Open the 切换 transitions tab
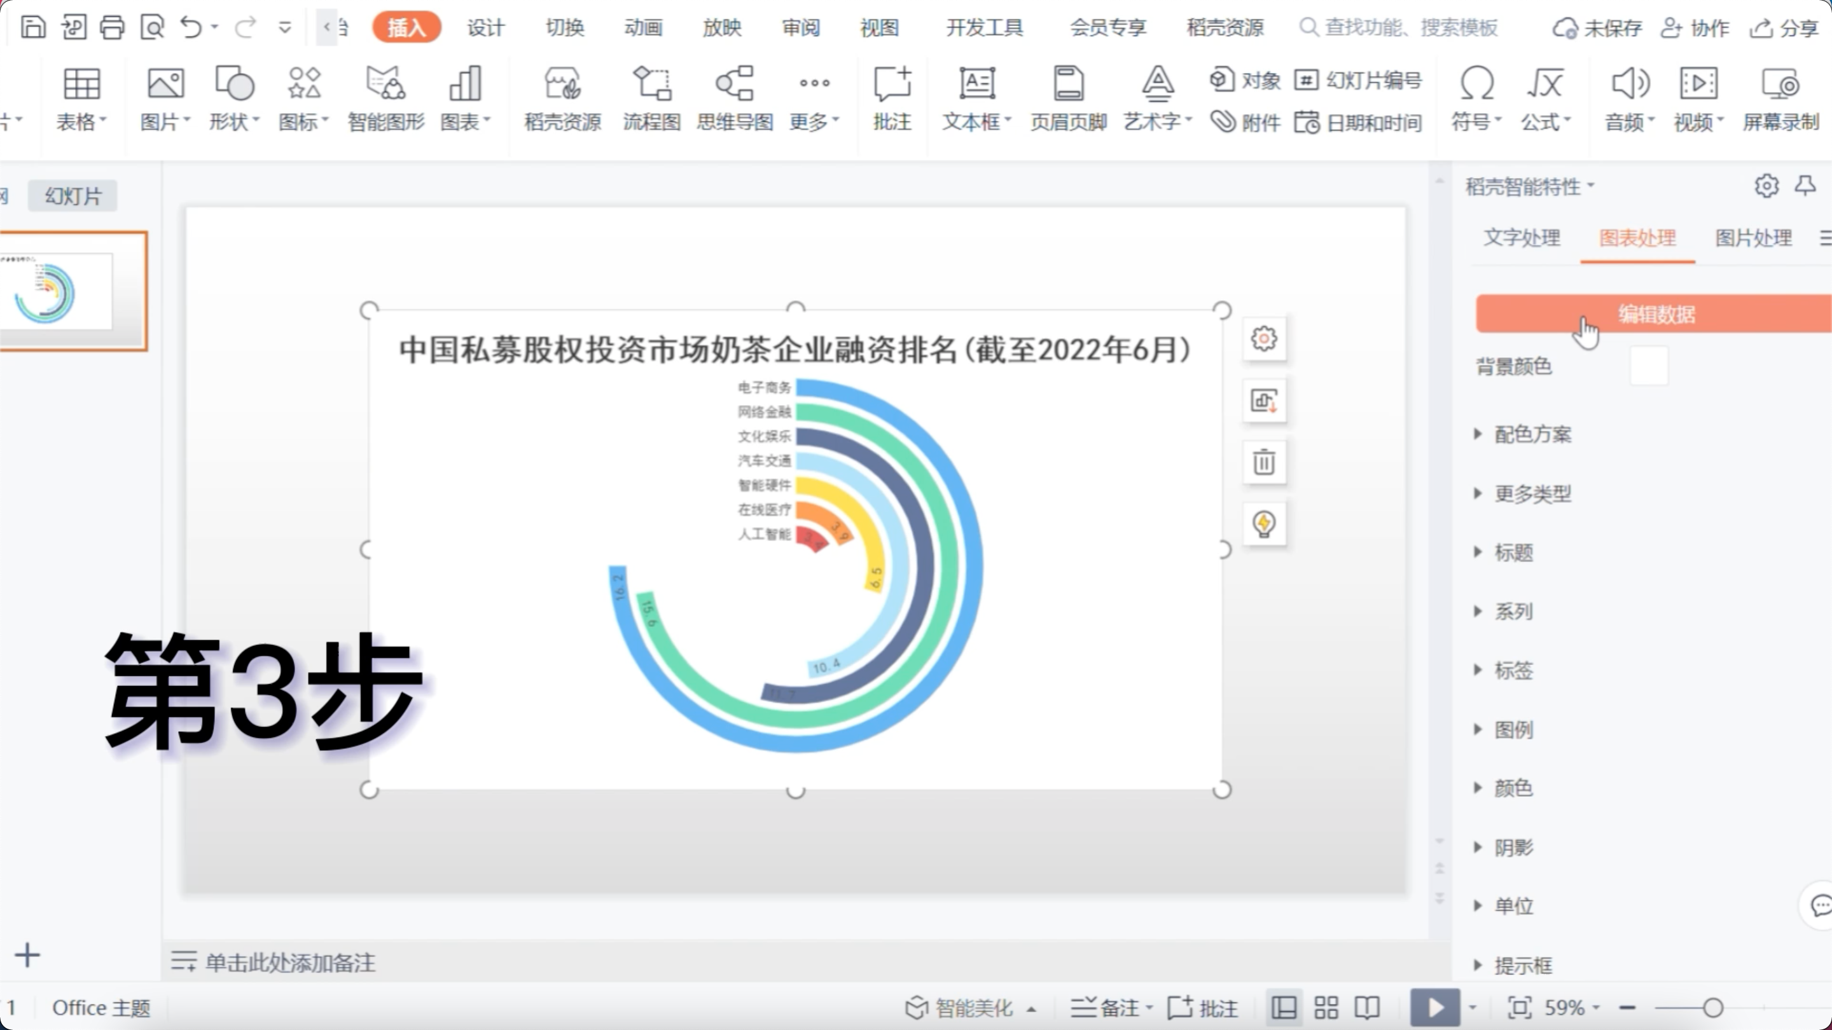Image resolution: width=1832 pixels, height=1030 pixels. pyautogui.click(x=565, y=28)
